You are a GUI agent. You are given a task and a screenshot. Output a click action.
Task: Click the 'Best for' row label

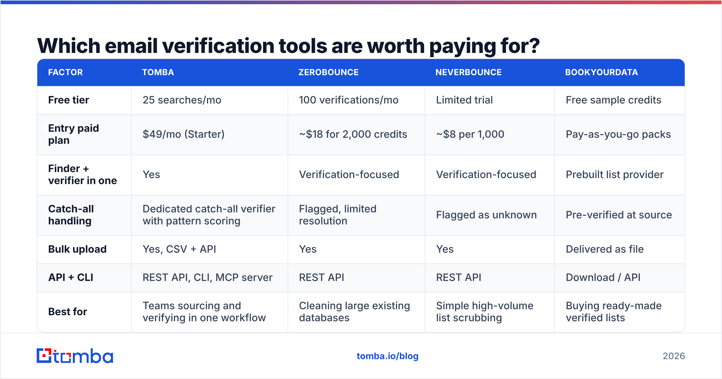coord(68,312)
